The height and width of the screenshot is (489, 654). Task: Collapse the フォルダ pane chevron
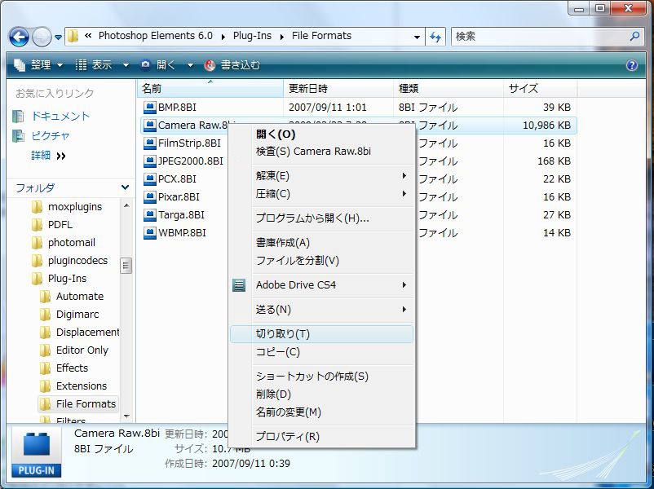point(125,187)
